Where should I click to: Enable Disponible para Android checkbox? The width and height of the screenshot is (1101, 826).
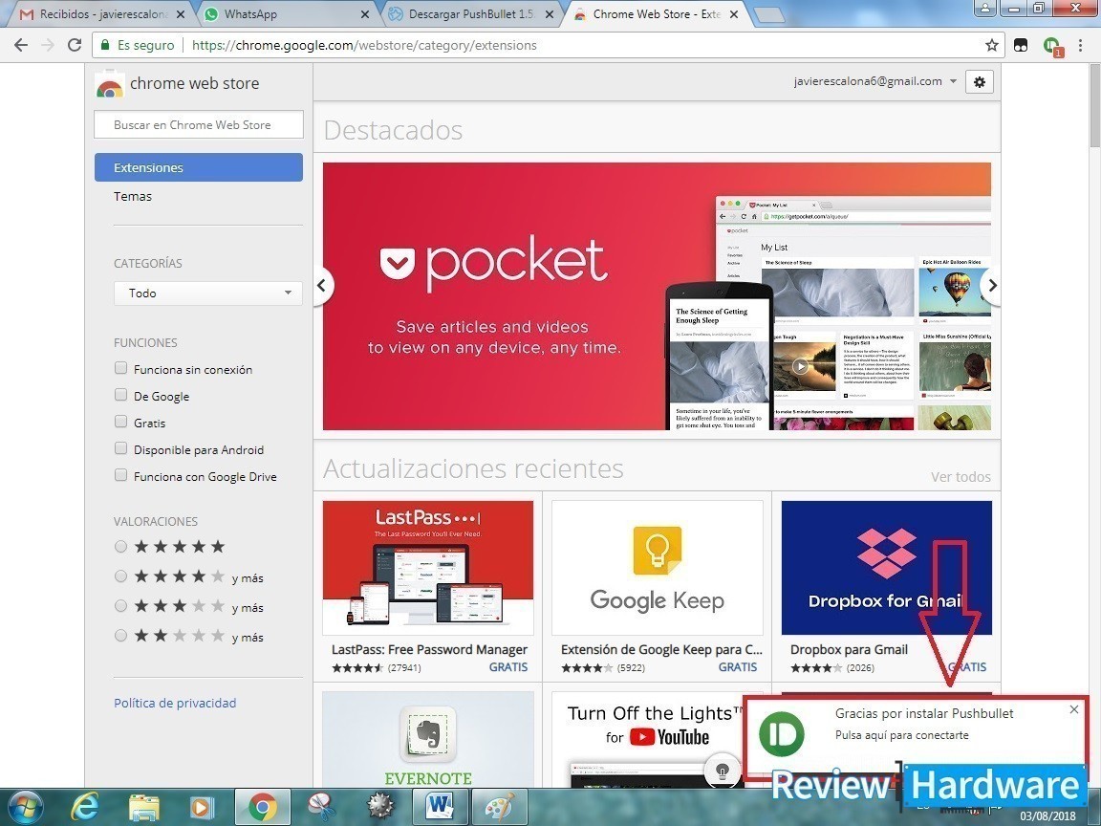tap(120, 448)
